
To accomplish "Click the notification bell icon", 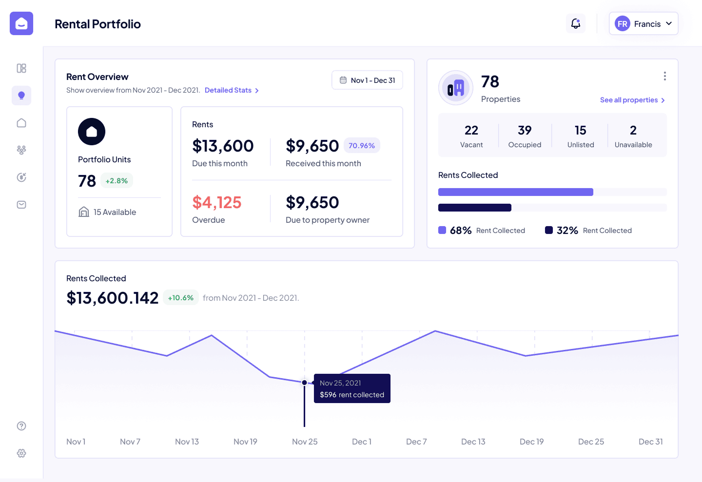I will click(576, 23).
